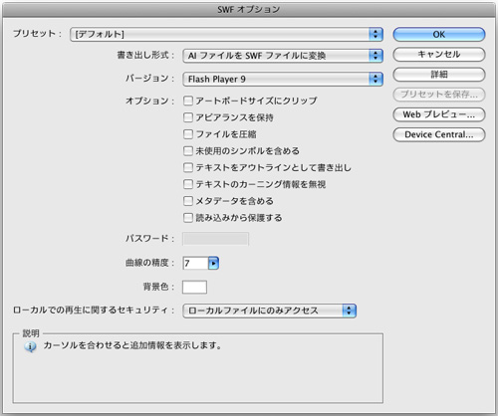Click the 背景色 white color swatch
This screenshot has height=416, width=498.
pos(194,287)
